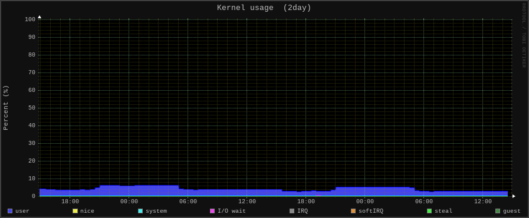529x218 pixels.
Task: Click the magenta I/O wait legend swatch
Action: tap(212, 211)
